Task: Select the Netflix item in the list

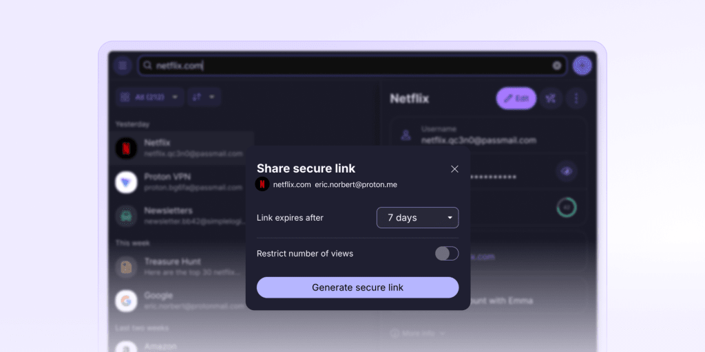Action: pos(182,148)
